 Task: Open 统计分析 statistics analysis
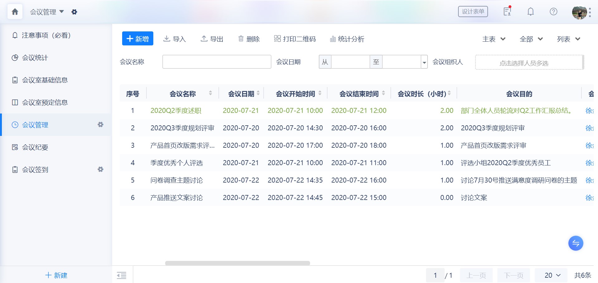coord(347,39)
